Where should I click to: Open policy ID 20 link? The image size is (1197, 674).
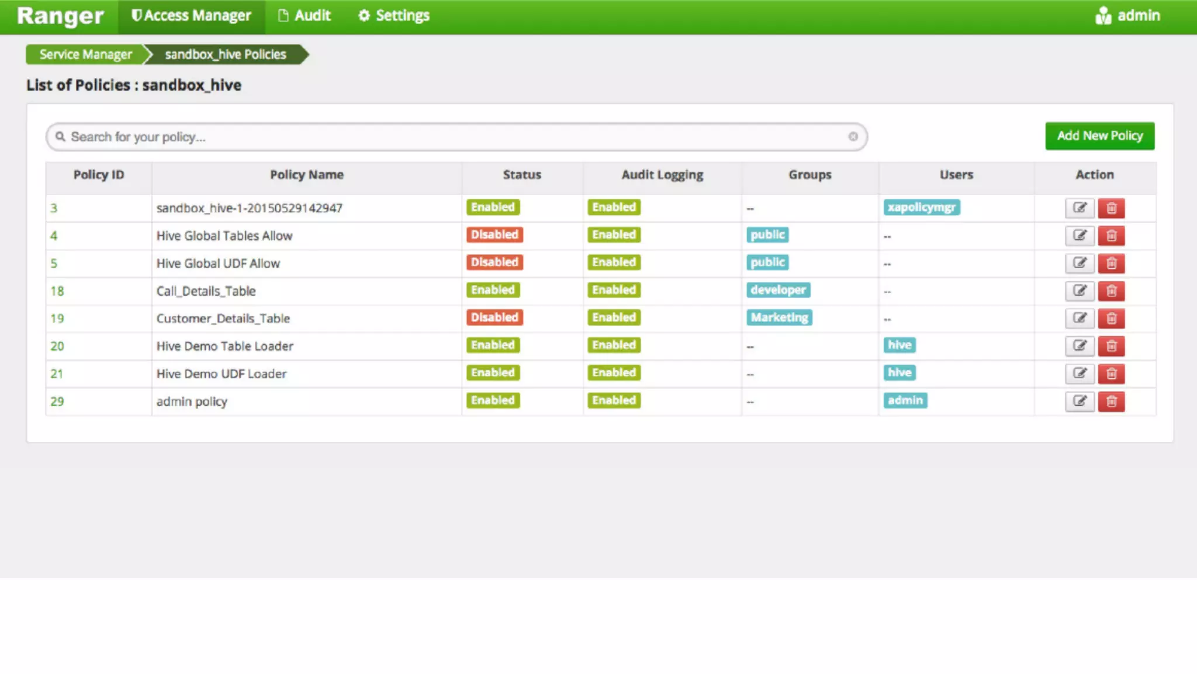pyautogui.click(x=57, y=345)
